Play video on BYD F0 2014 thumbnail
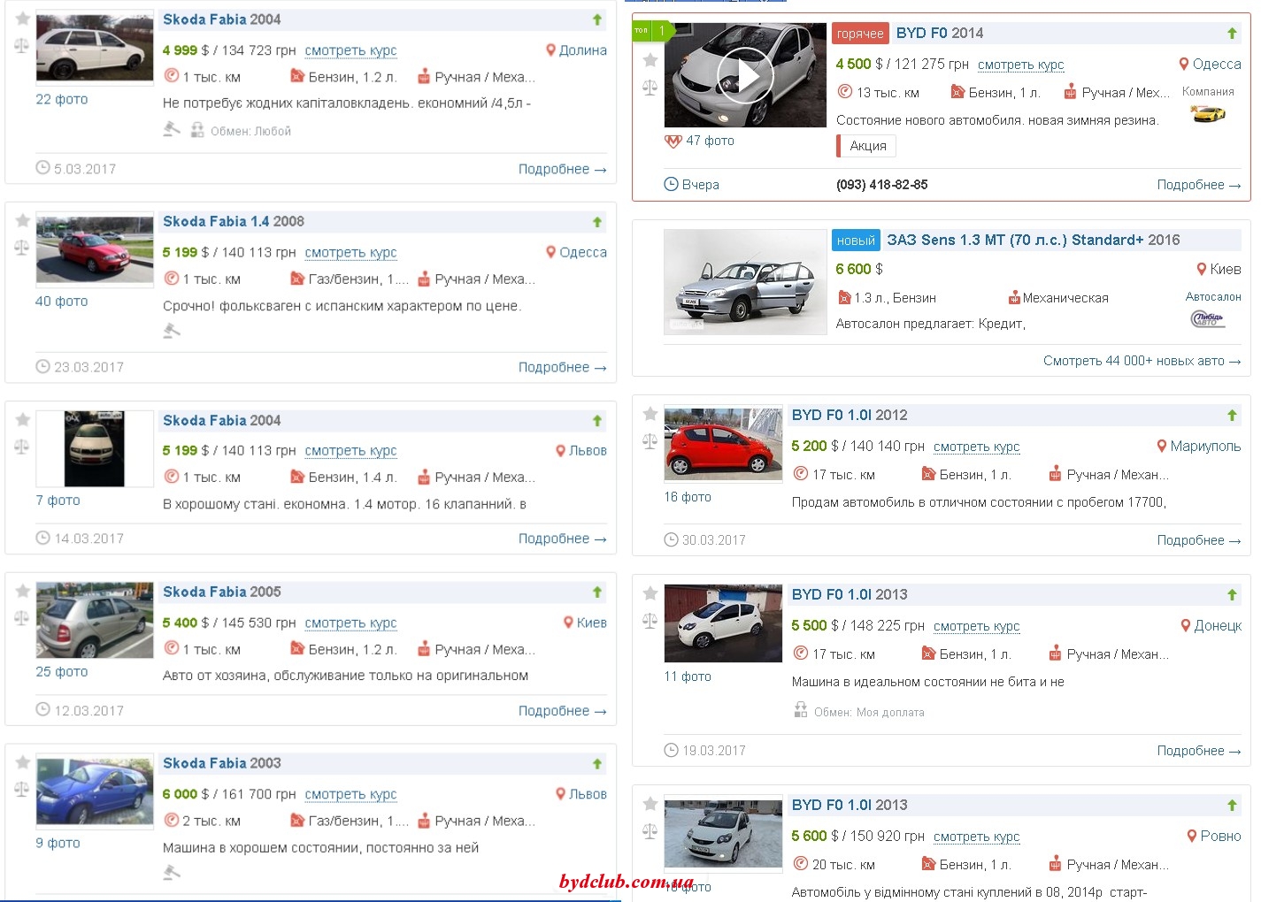 745,77
